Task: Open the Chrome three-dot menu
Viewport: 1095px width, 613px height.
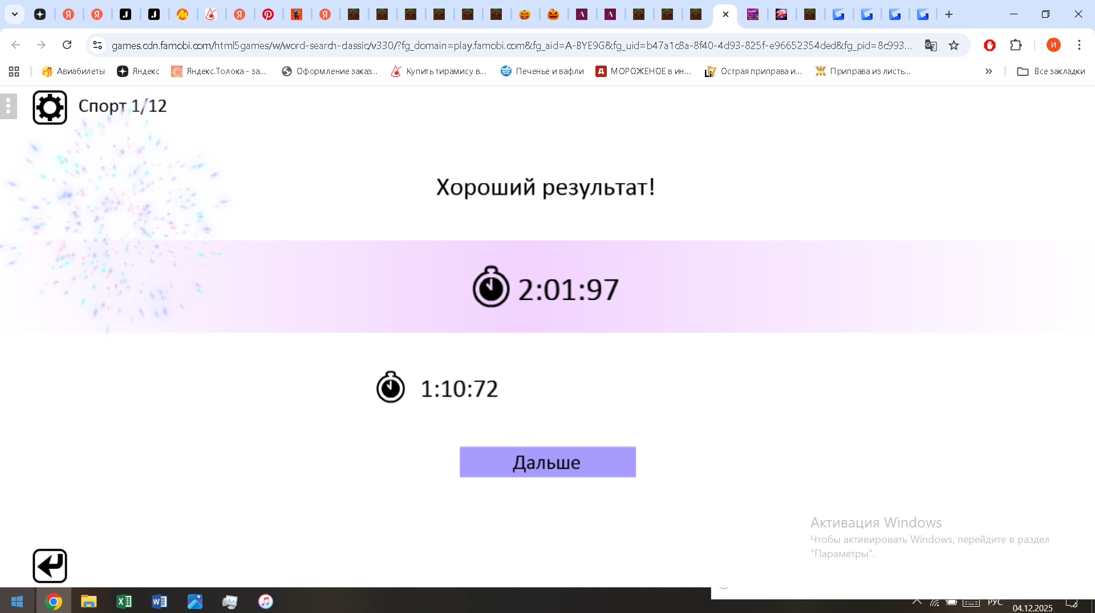Action: [x=1079, y=45]
